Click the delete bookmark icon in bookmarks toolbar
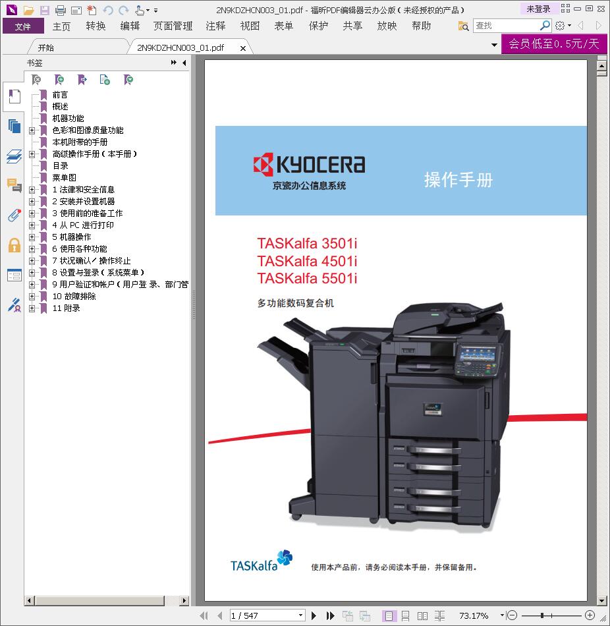This screenshot has height=626, width=610. pyautogui.click(x=36, y=80)
